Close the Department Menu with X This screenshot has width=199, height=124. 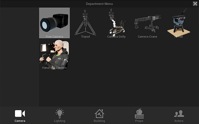tap(195, 4)
